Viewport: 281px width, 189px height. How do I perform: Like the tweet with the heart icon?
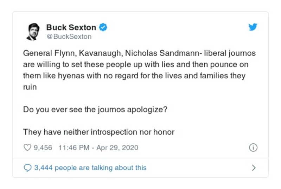coord(27,148)
